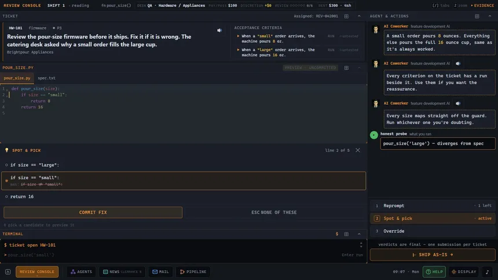Play ticket HW-101 audio with speaker icon
Viewport: 498px width, 280px height.
[x=219, y=31]
